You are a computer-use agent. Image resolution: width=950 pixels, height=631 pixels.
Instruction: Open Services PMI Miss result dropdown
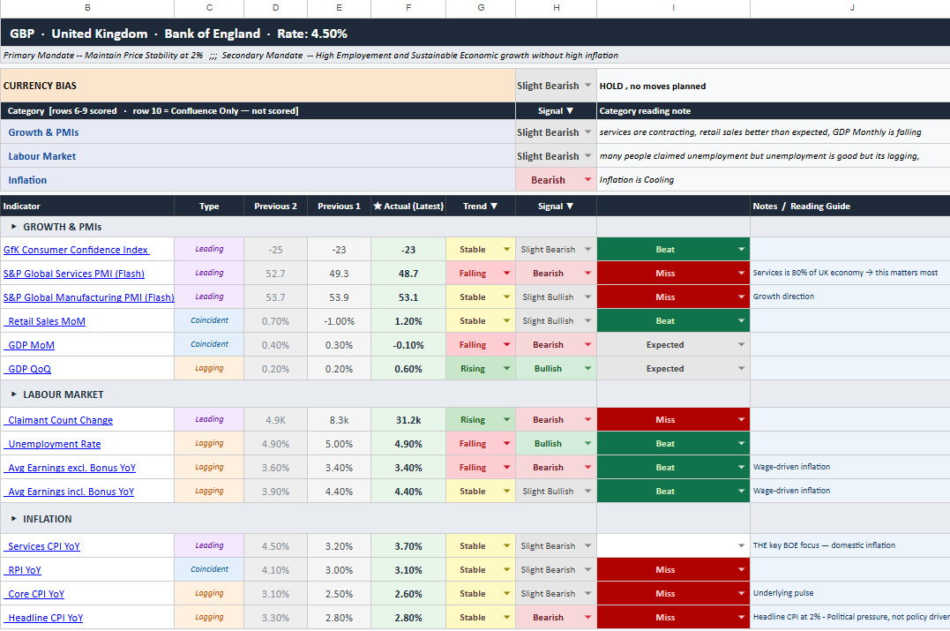click(741, 273)
